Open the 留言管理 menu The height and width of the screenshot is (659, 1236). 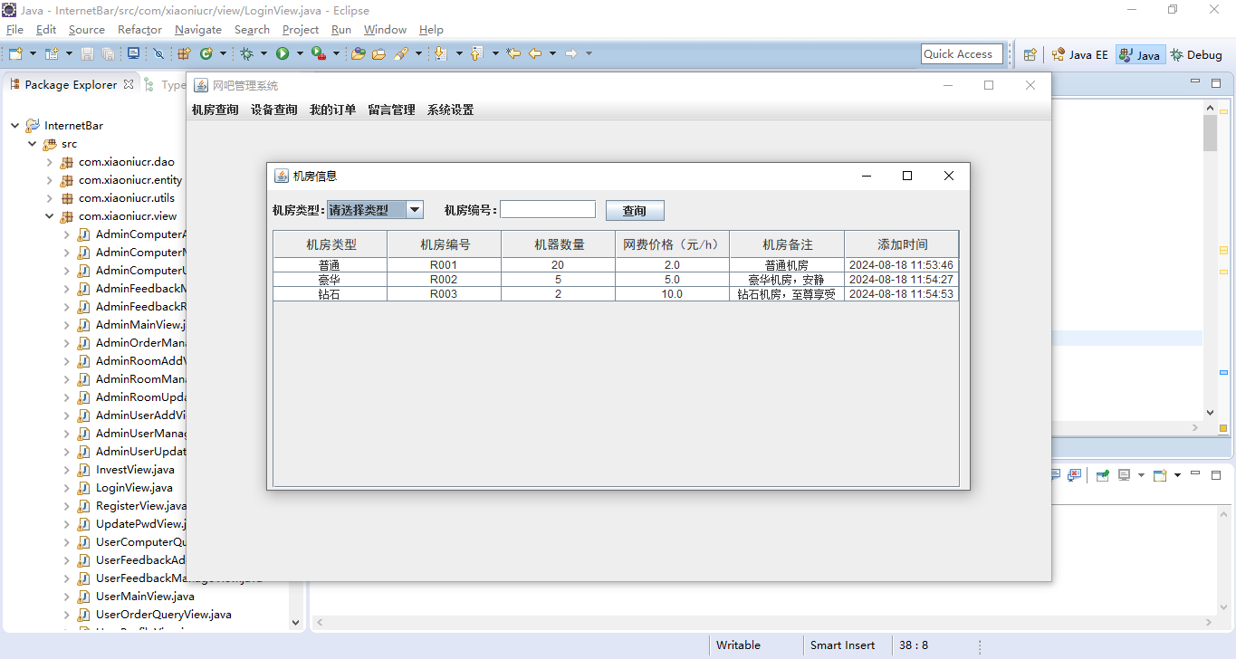point(391,110)
